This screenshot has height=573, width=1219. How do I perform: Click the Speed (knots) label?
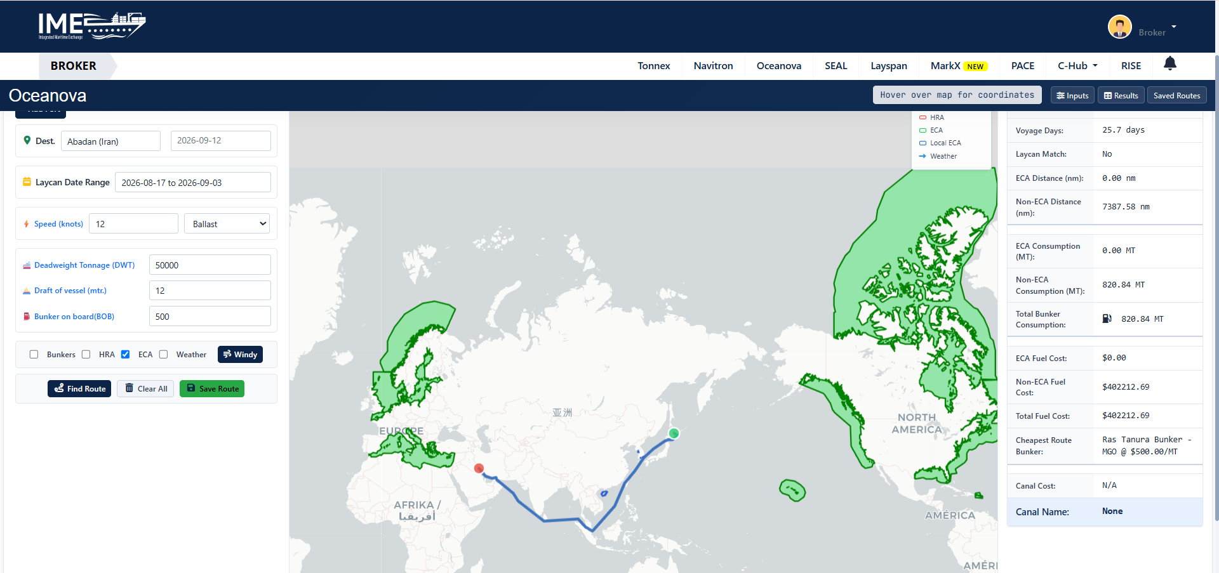[58, 224]
